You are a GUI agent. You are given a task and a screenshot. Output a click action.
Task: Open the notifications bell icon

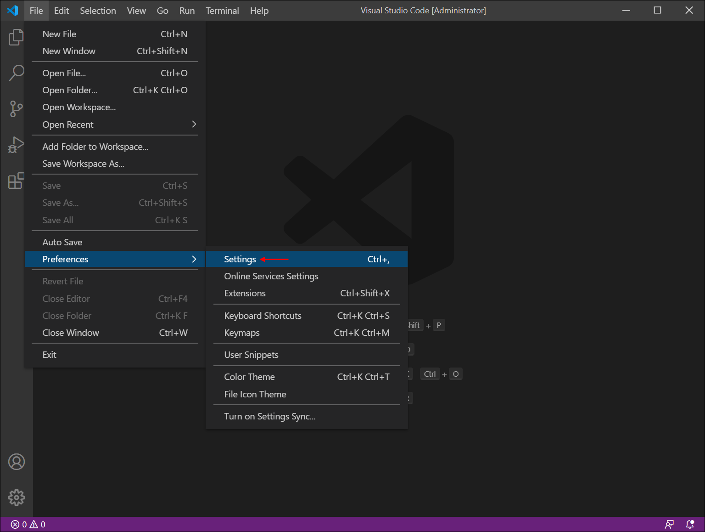click(690, 524)
